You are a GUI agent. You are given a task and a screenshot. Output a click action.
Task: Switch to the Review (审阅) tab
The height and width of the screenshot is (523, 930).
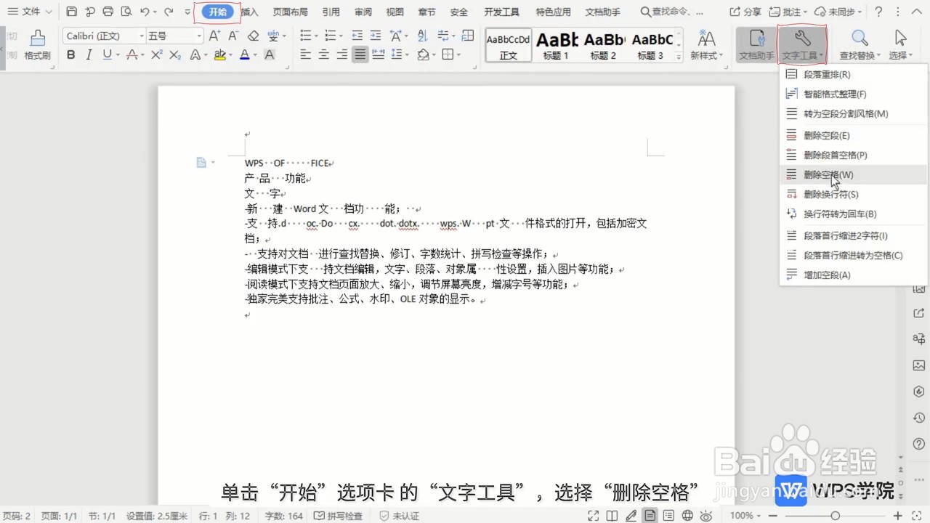(363, 12)
